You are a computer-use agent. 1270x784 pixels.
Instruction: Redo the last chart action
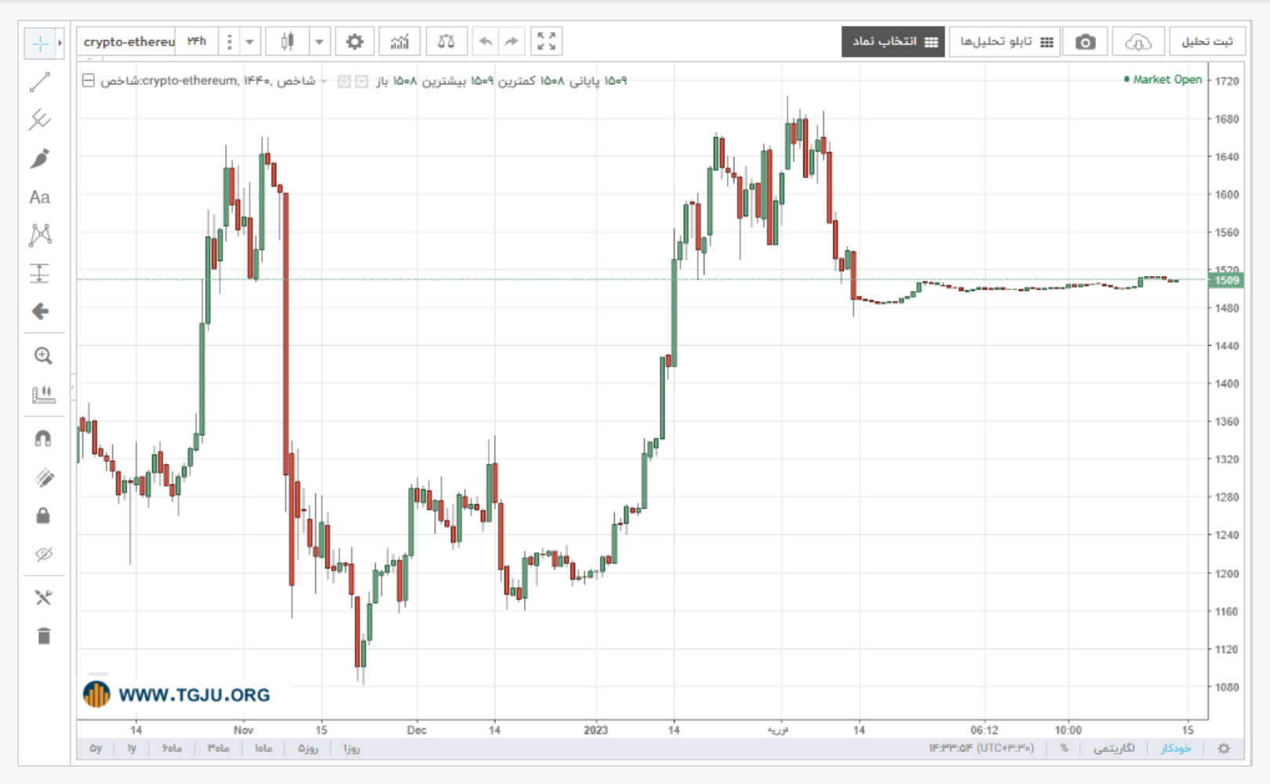tap(511, 42)
